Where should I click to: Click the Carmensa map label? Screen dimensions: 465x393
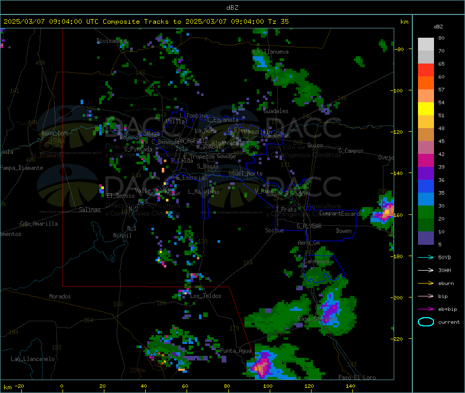[316, 261]
